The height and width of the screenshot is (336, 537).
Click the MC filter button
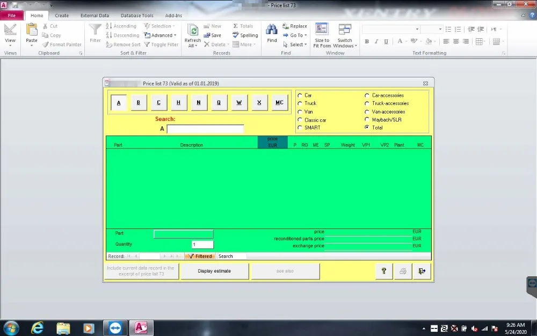pos(279,103)
